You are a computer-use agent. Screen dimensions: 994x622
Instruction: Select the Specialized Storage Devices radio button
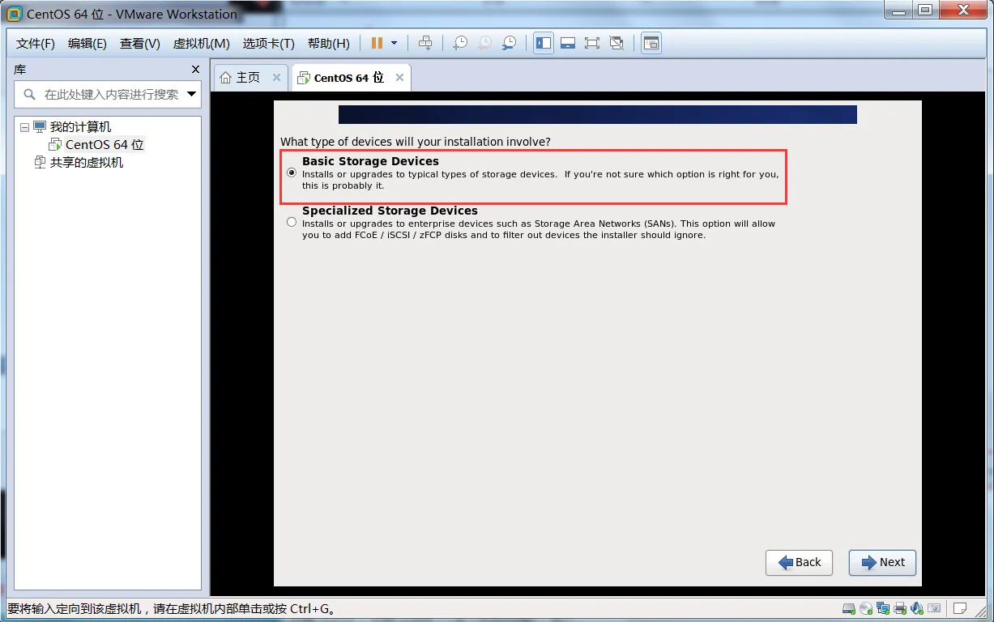click(x=292, y=222)
